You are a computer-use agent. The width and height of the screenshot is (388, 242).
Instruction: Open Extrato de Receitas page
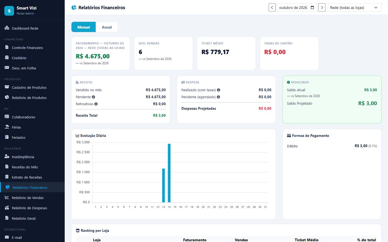[32, 177]
